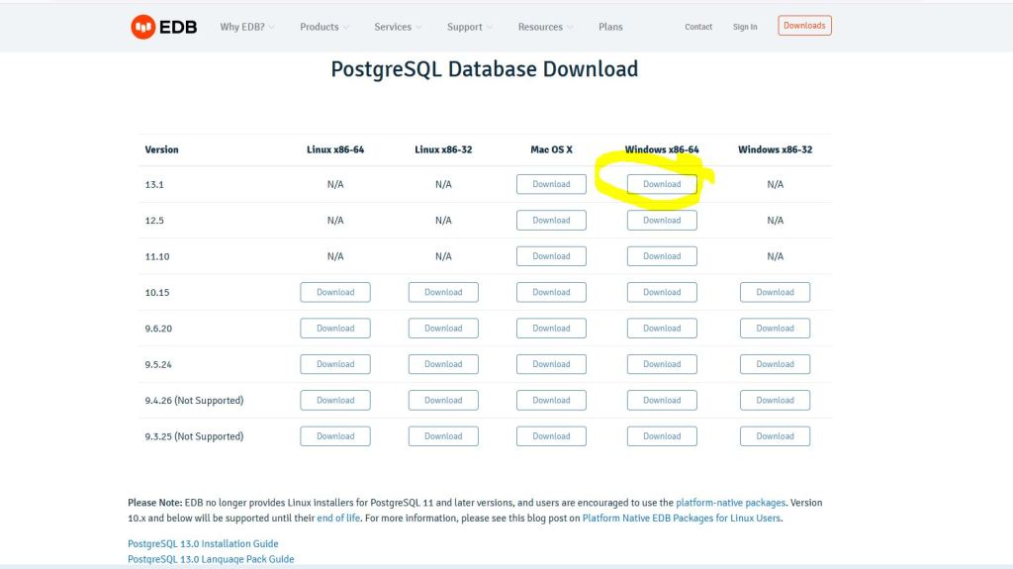
Task: Download version 10.15 for Linux x86-64
Action: (335, 292)
